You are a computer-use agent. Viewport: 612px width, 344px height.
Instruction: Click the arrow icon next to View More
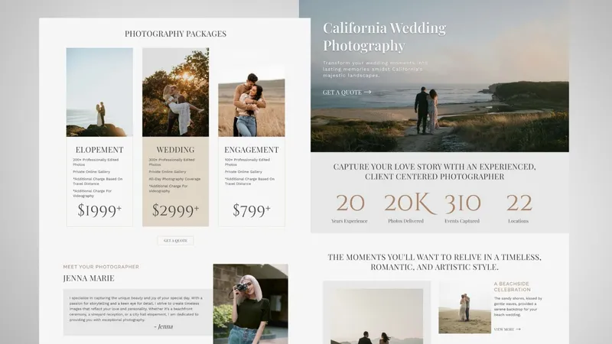click(518, 329)
